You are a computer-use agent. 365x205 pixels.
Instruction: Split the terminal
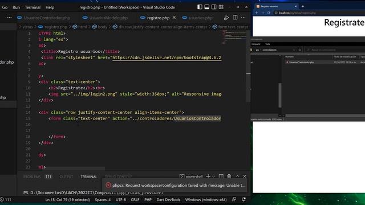click(221, 177)
